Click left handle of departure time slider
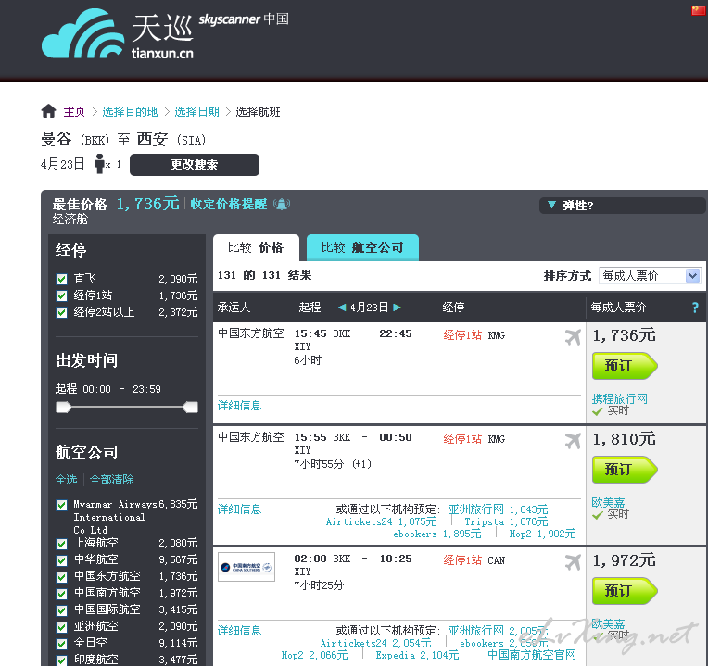This screenshot has width=708, height=666. tap(63, 408)
